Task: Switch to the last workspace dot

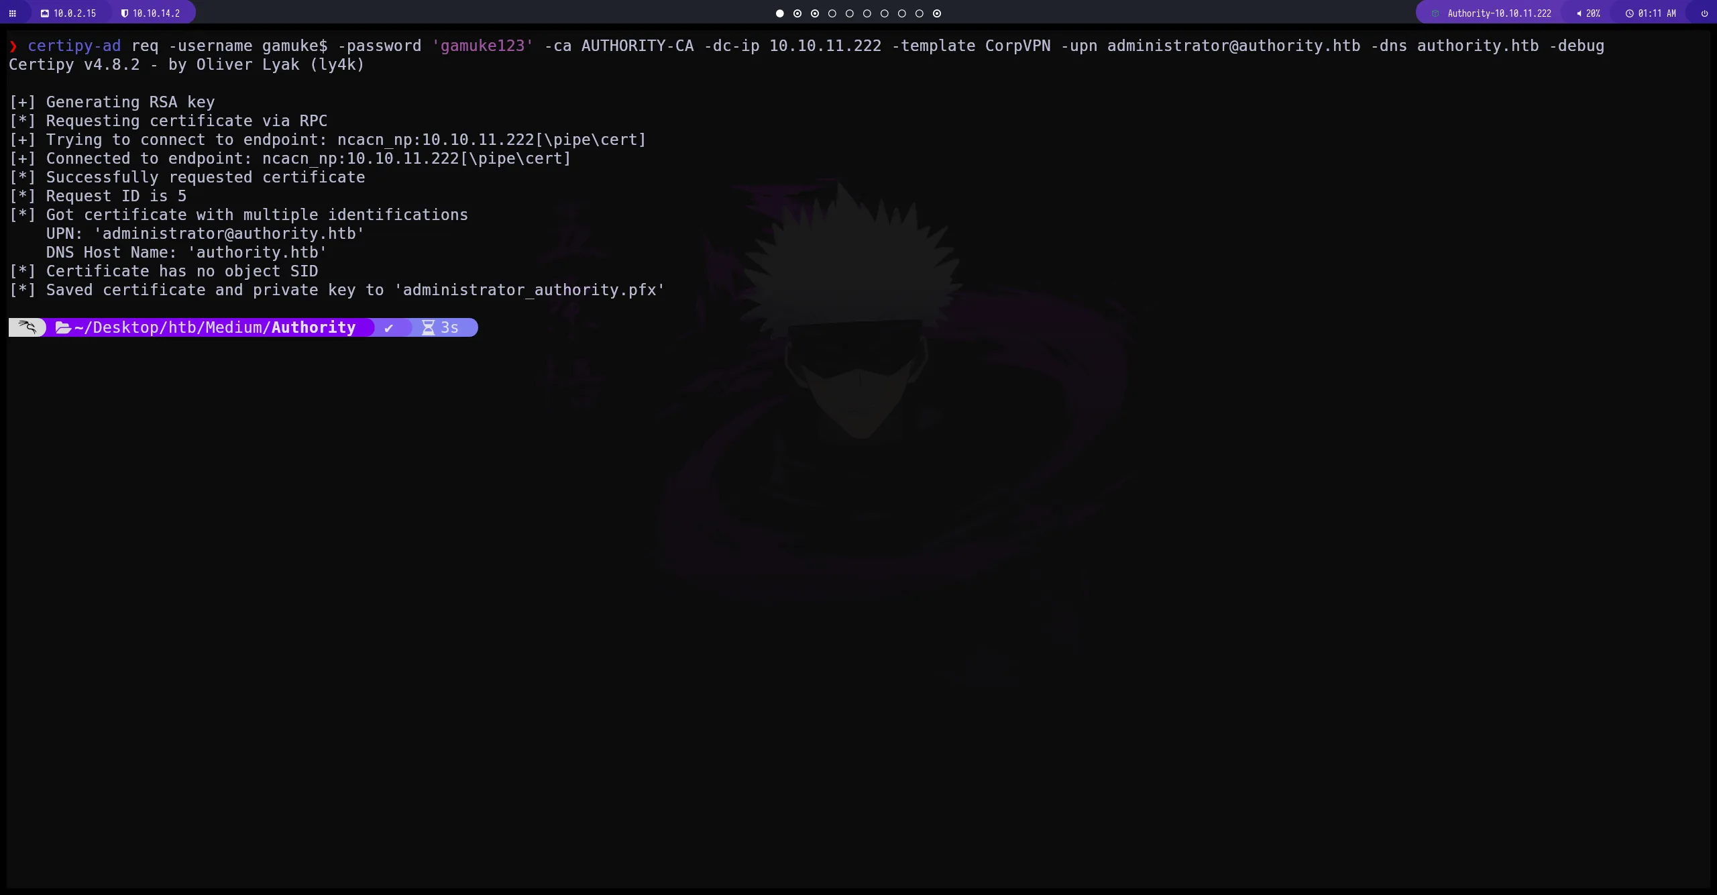Action: 937,13
